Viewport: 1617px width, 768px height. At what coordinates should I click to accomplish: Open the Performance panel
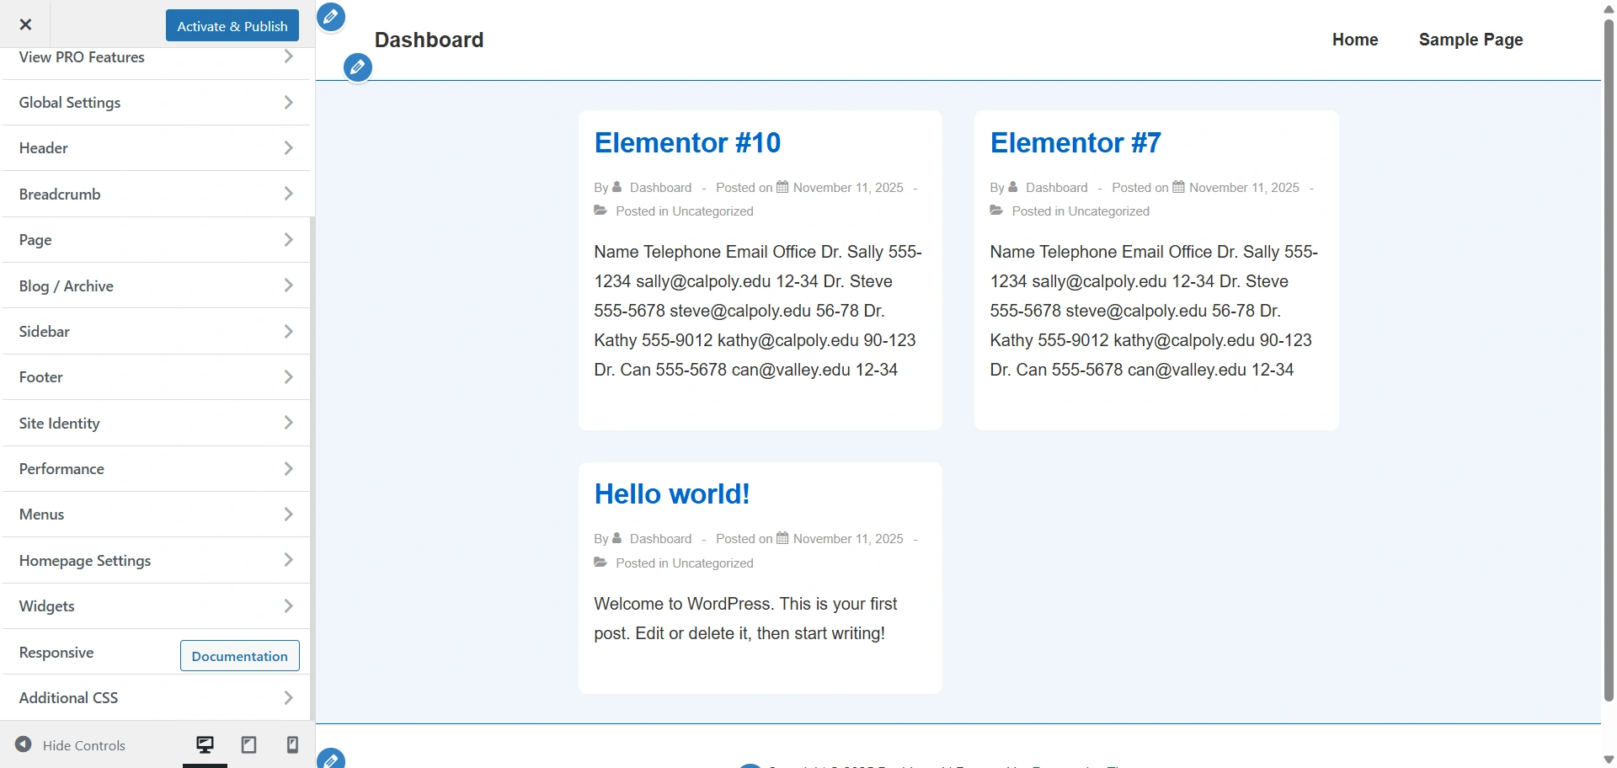[156, 469]
